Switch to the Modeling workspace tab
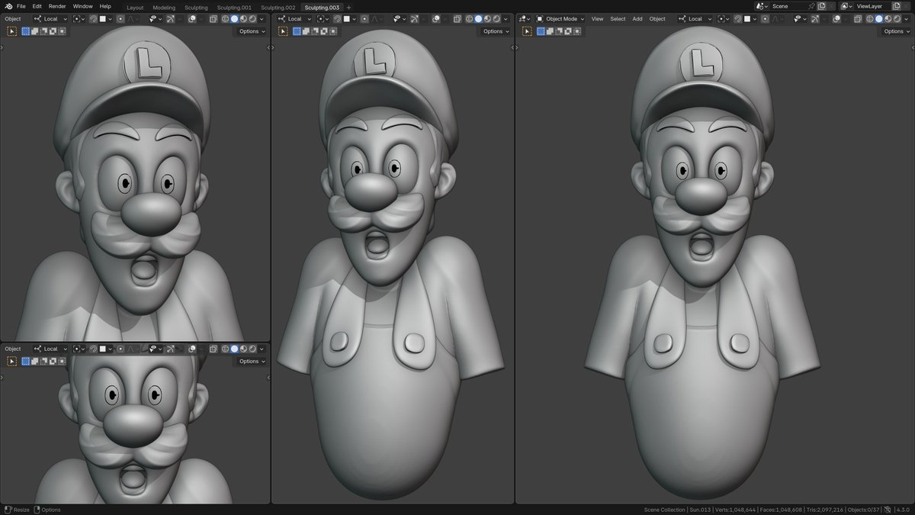This screenshot has height=515, width=915. pyautogui.click(x=163, y=7)
